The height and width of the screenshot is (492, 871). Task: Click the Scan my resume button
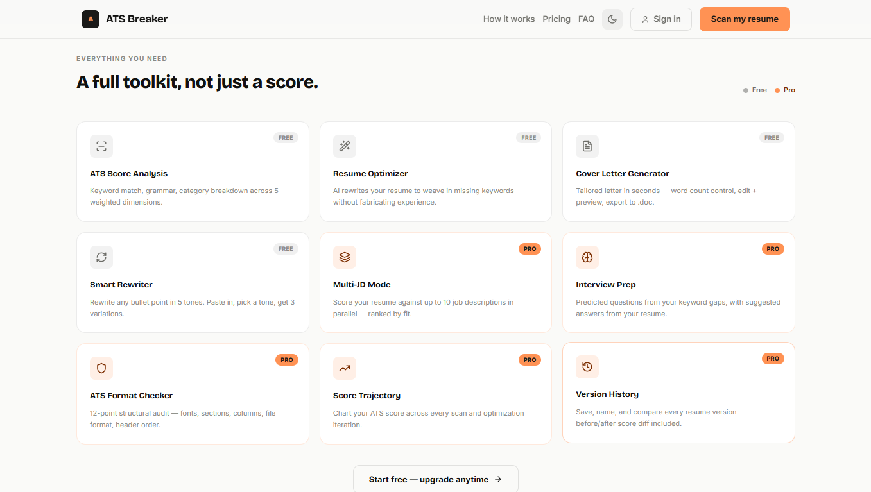coord(745,19)
